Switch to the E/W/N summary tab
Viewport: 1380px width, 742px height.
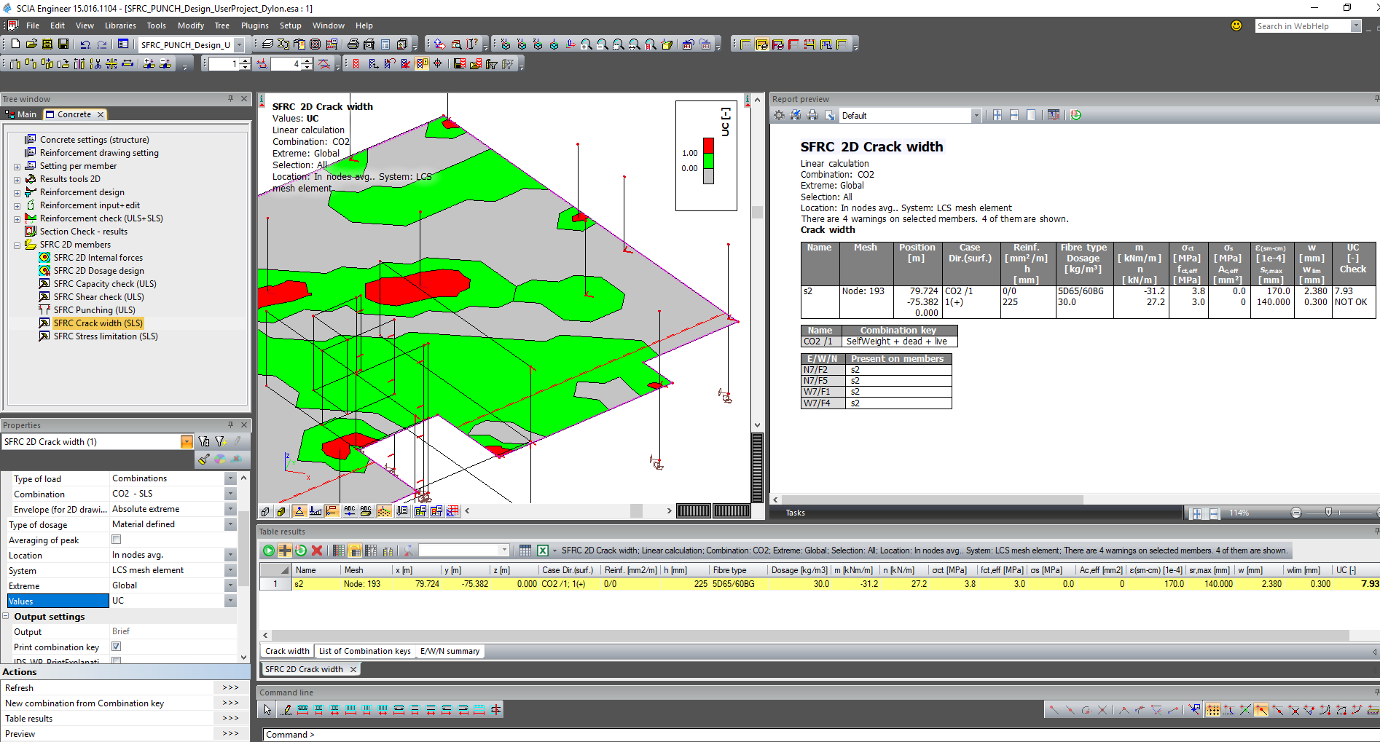point(450,651)
